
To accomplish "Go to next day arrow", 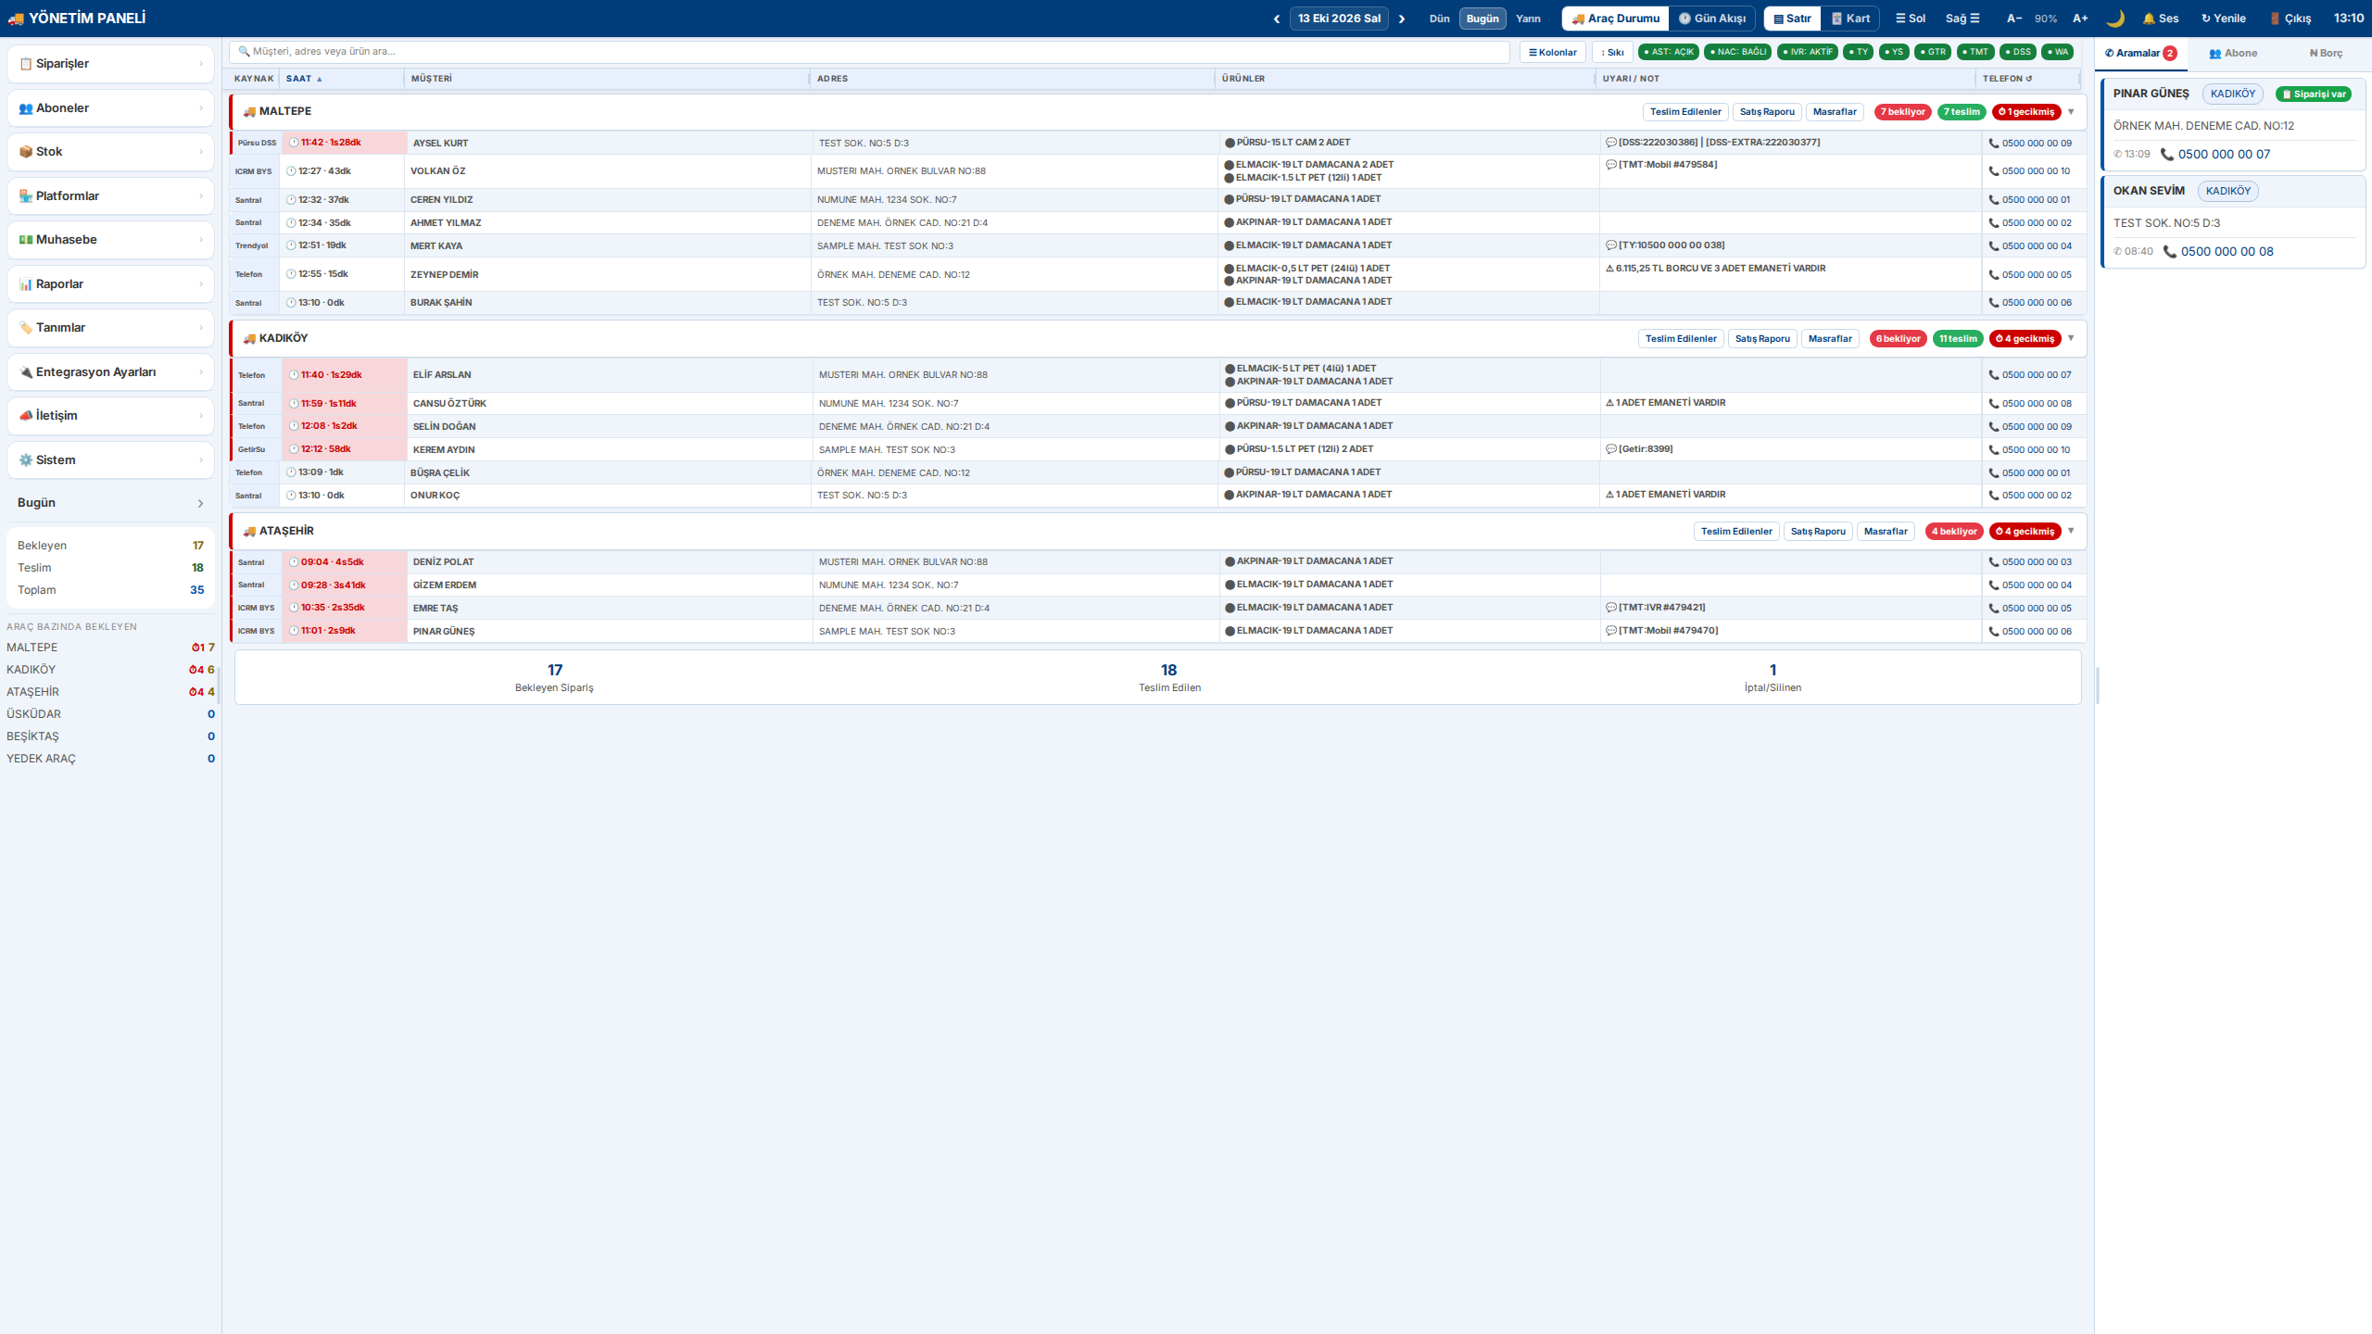I will click(x=1402, y=19).
